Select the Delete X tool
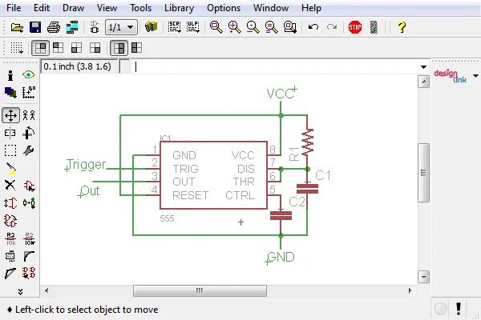 click(x=10, y=186)
